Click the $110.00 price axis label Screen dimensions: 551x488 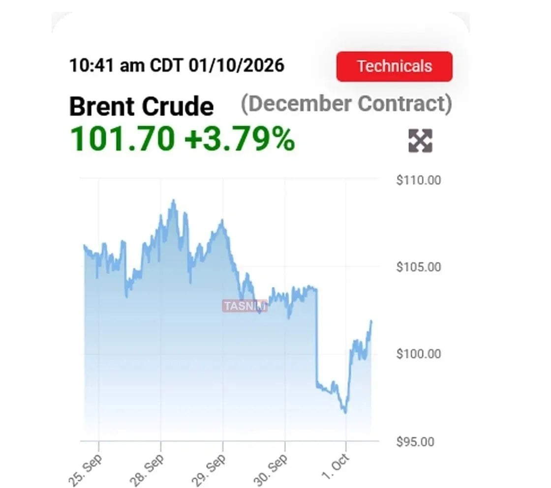pos(419,180)
